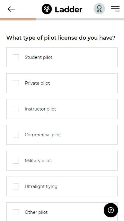Choose the Private pilot option label
Image resolution: width=124 pixels, height=221 pixels.
[x=37, y=83]
